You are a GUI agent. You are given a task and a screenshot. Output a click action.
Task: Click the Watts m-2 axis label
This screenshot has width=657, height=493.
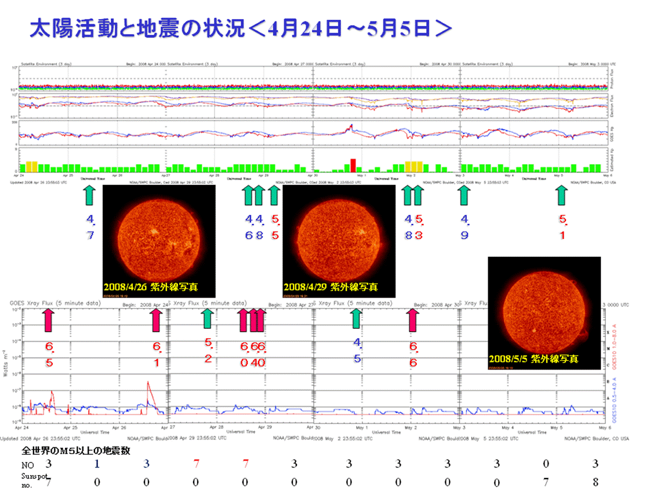tap(5, 364)
